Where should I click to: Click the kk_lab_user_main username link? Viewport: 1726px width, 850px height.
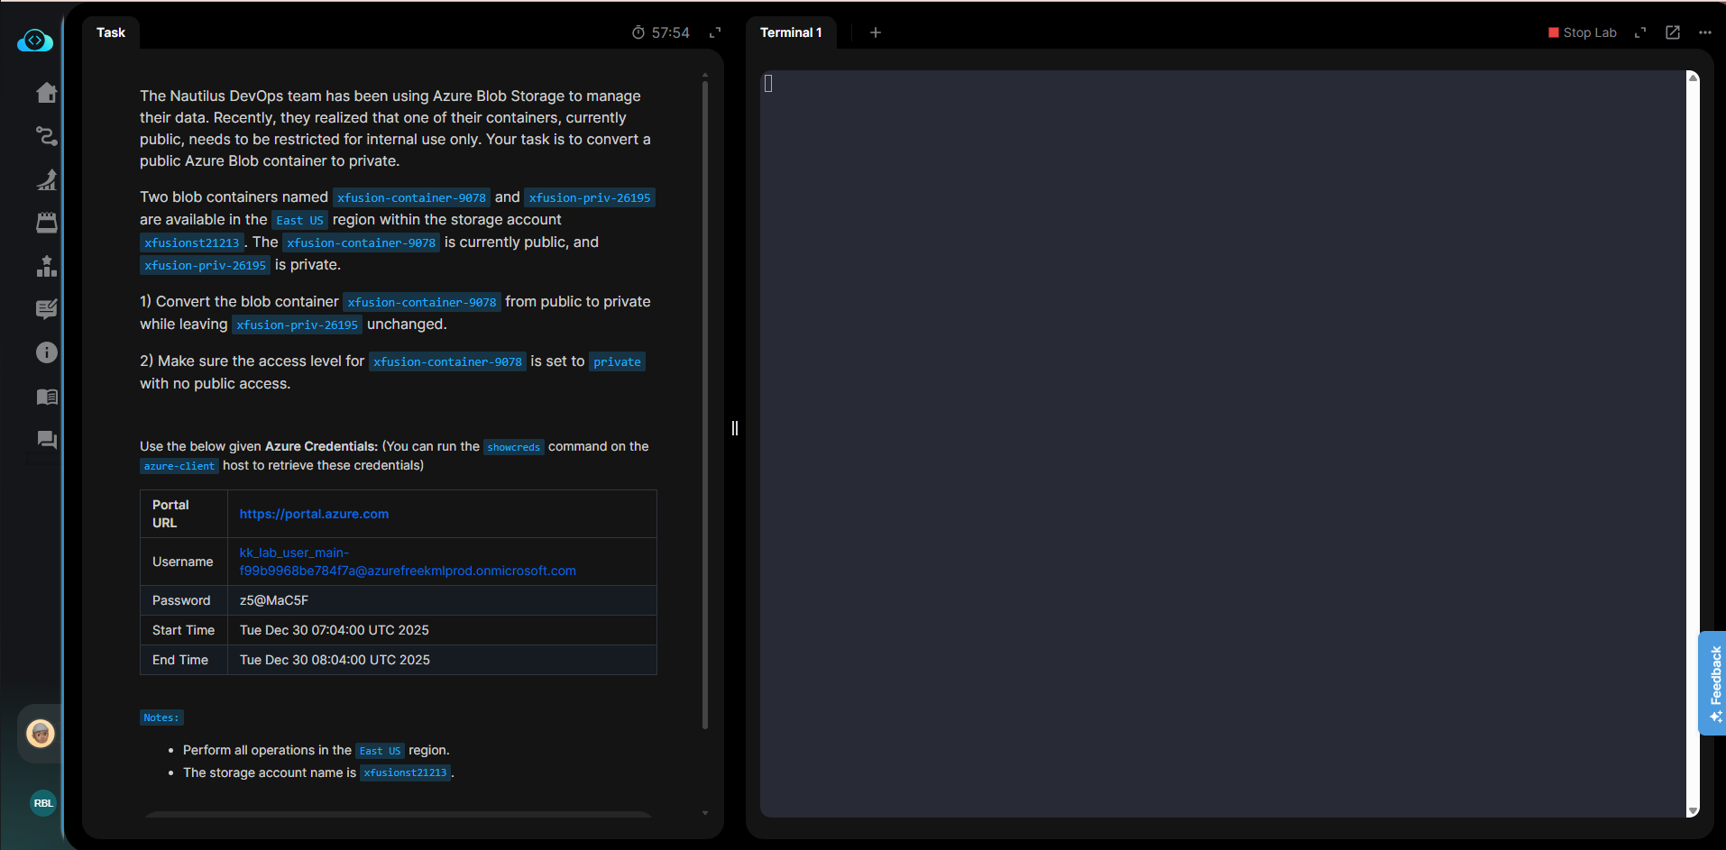(408, 562)
